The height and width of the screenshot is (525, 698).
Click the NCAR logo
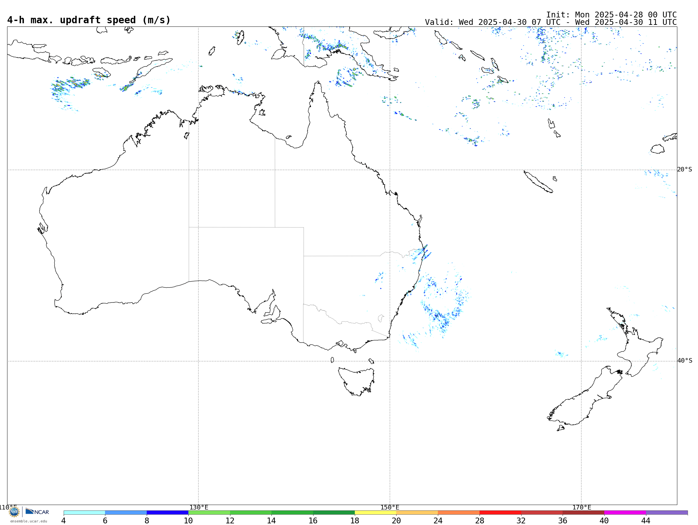37,512
